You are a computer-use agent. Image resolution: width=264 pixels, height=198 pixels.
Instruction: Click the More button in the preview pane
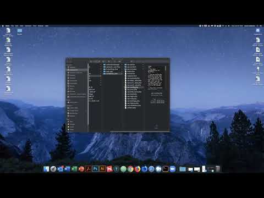[156, 126]
